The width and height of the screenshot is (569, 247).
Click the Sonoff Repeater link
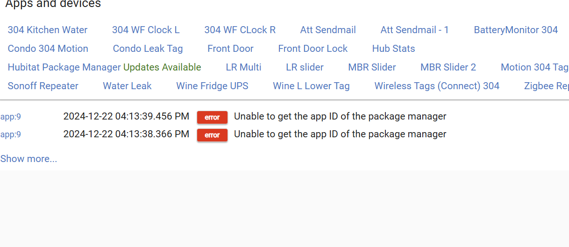(43, 86)
